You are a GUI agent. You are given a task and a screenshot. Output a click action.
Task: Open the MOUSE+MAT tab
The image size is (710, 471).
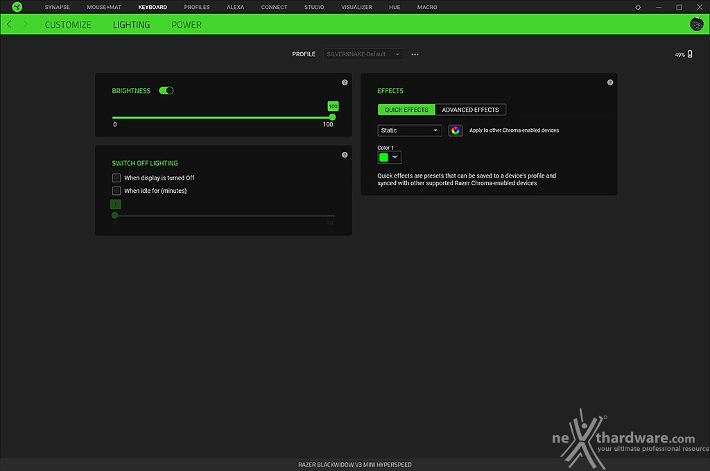[x=104, y=7]
